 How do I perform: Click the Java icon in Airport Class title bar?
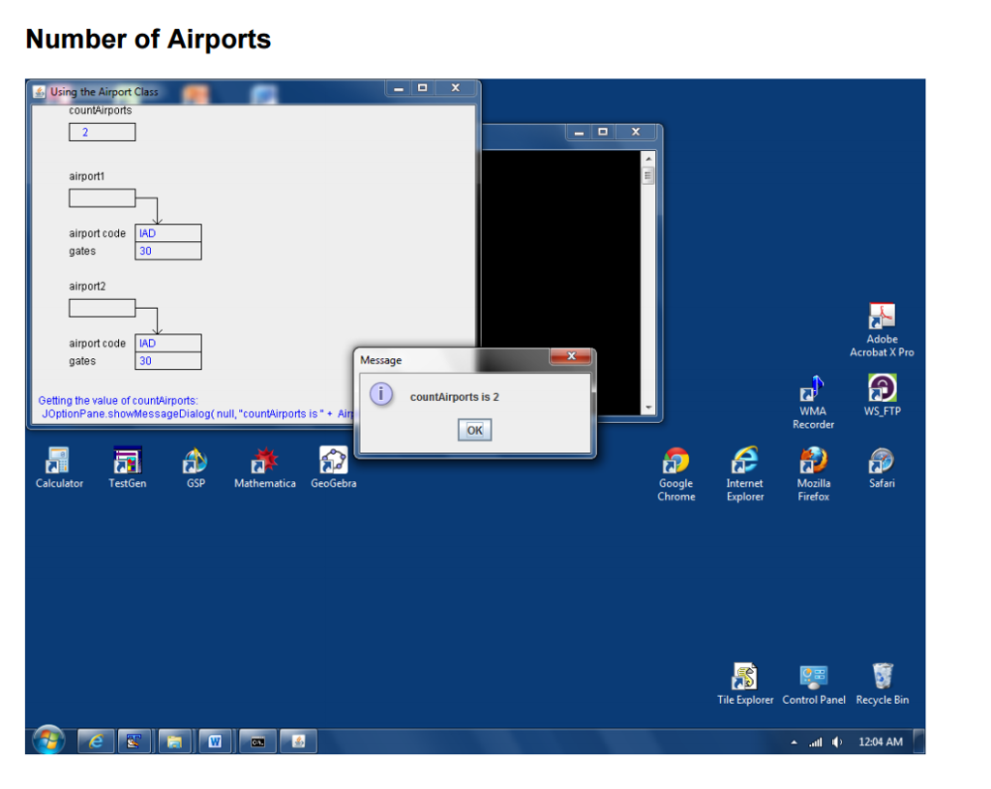39,92
